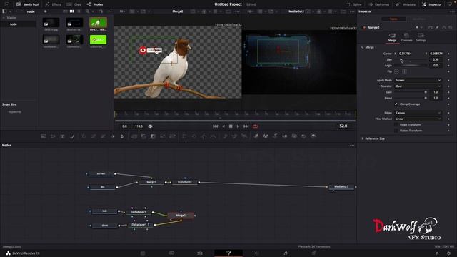
Task: Open the Operator dropdown showing Over
Action: 418,86
